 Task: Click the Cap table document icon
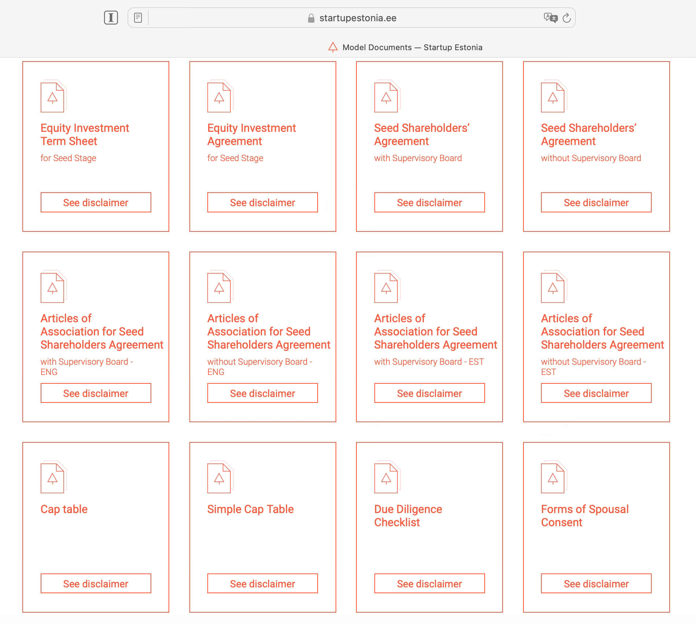click(x=54, y=477)
